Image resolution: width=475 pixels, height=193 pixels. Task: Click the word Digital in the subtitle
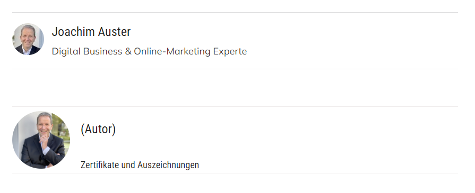coord(66,51)
